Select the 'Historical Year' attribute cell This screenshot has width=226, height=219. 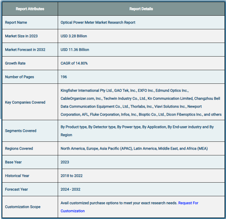(x=30, y=176)
